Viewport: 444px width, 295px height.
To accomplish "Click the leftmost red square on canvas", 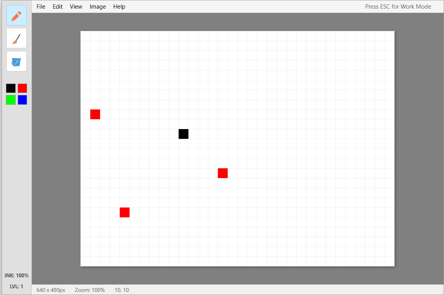I will coord(95,114).
